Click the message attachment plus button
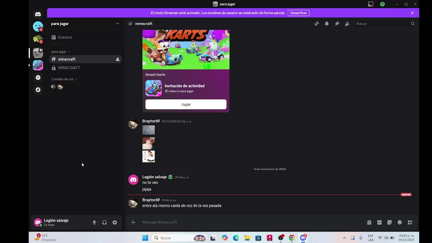The height and width of the screenshot is (243, 432). [133, 222]
